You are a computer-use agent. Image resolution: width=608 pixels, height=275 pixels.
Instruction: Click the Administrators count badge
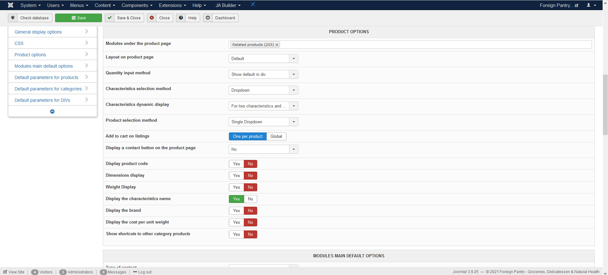point(63,272)
